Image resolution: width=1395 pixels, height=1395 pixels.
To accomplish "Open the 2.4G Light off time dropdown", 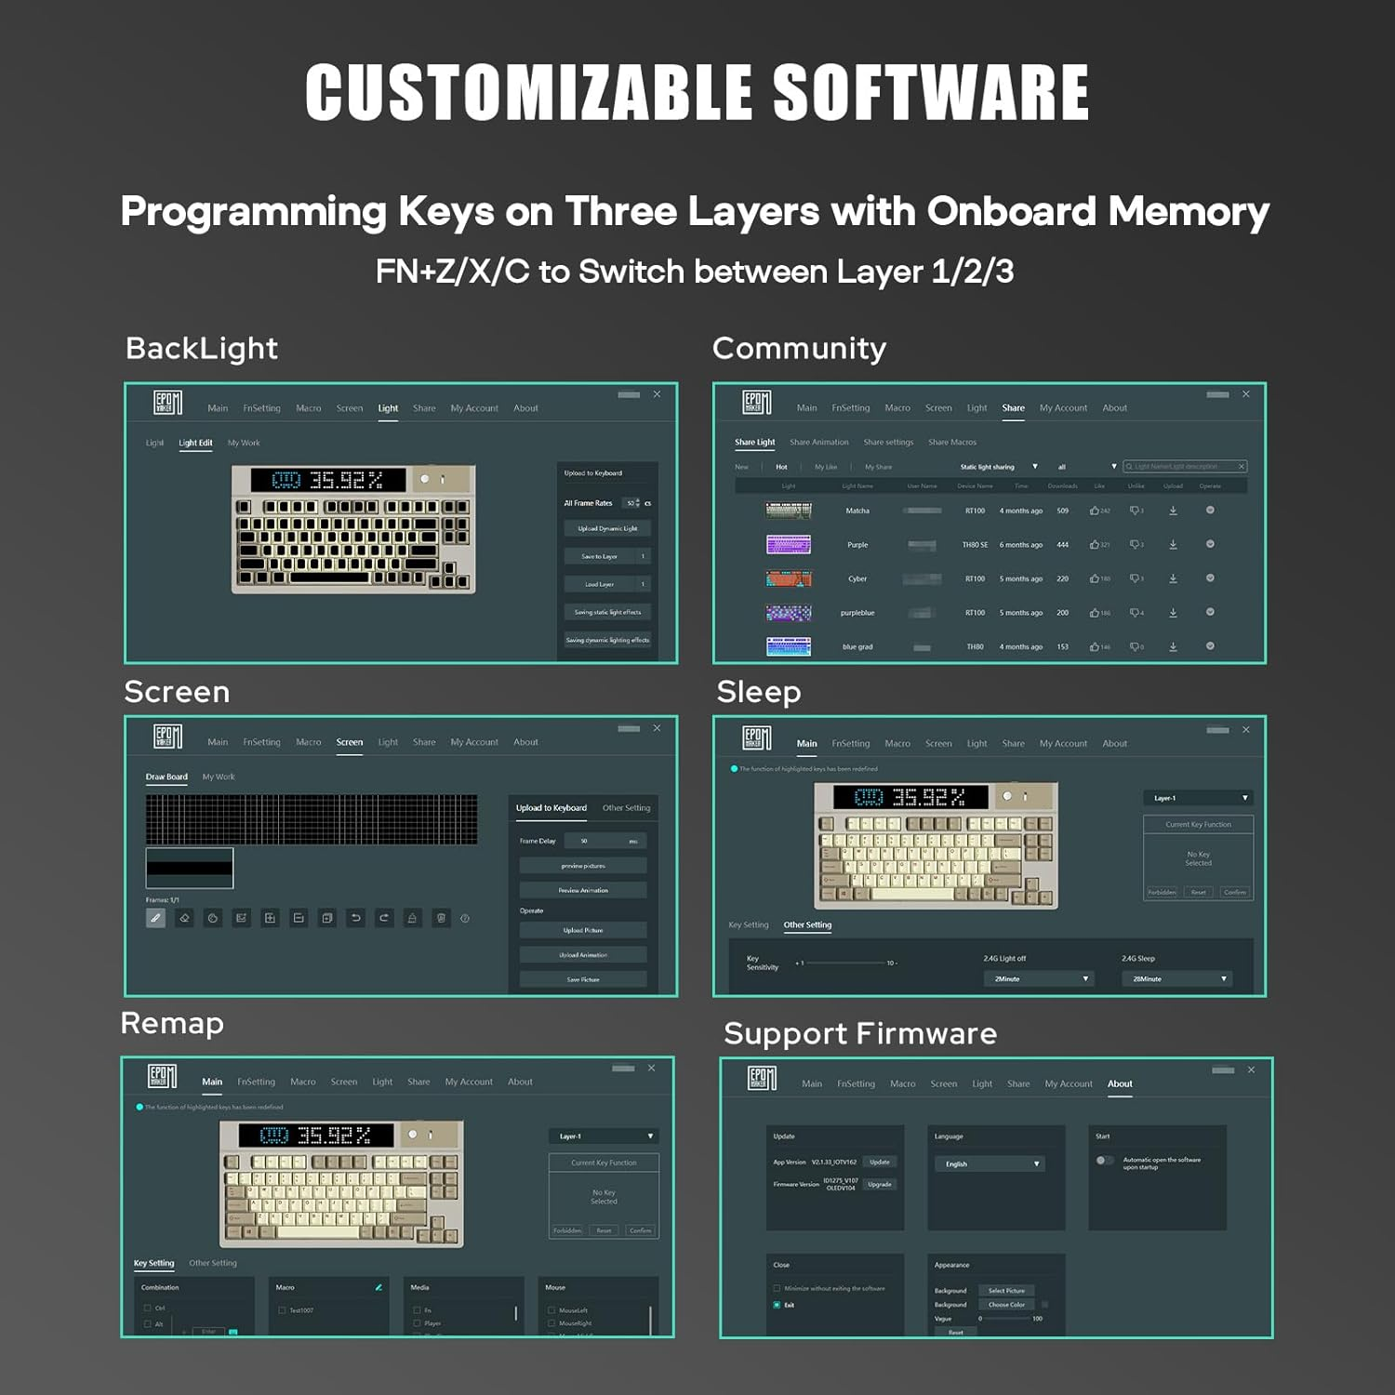I will coord(1039,979).
